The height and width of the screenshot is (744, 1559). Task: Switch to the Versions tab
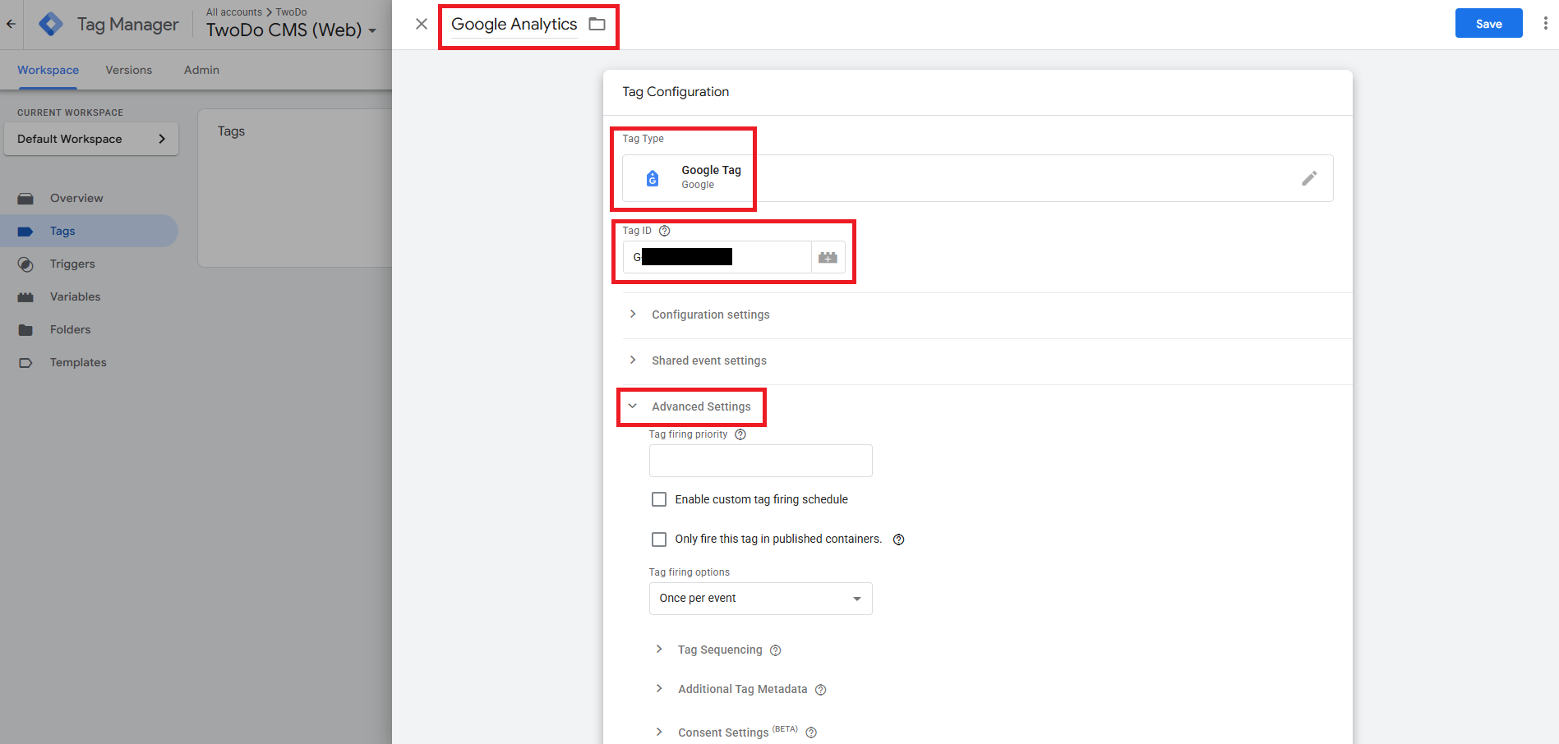coord(128,70)
